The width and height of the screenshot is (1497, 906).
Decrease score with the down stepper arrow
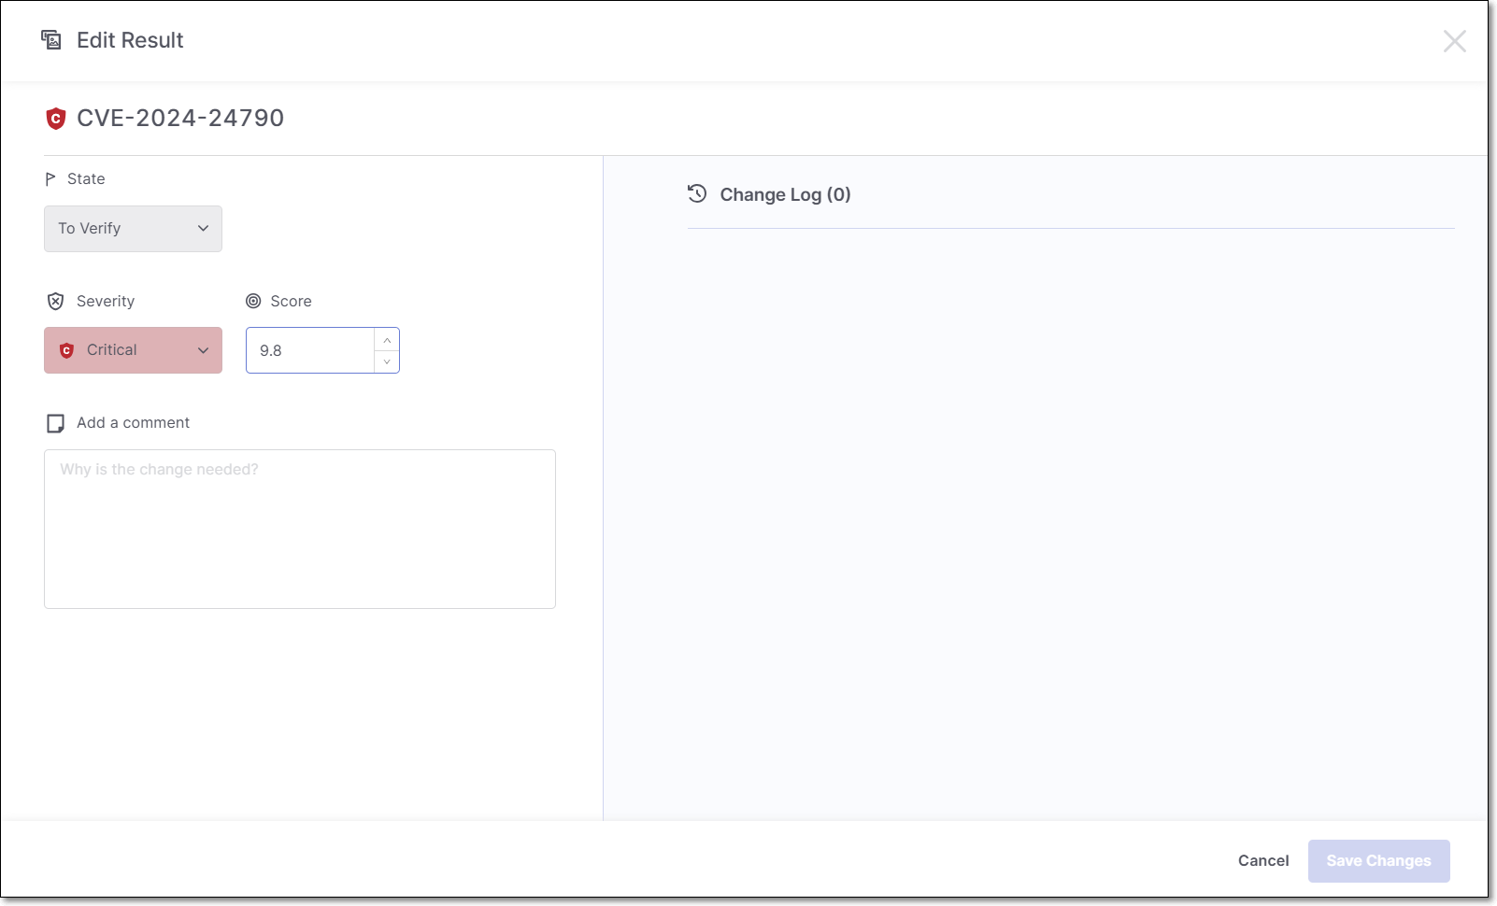click(x=387, y=361)
